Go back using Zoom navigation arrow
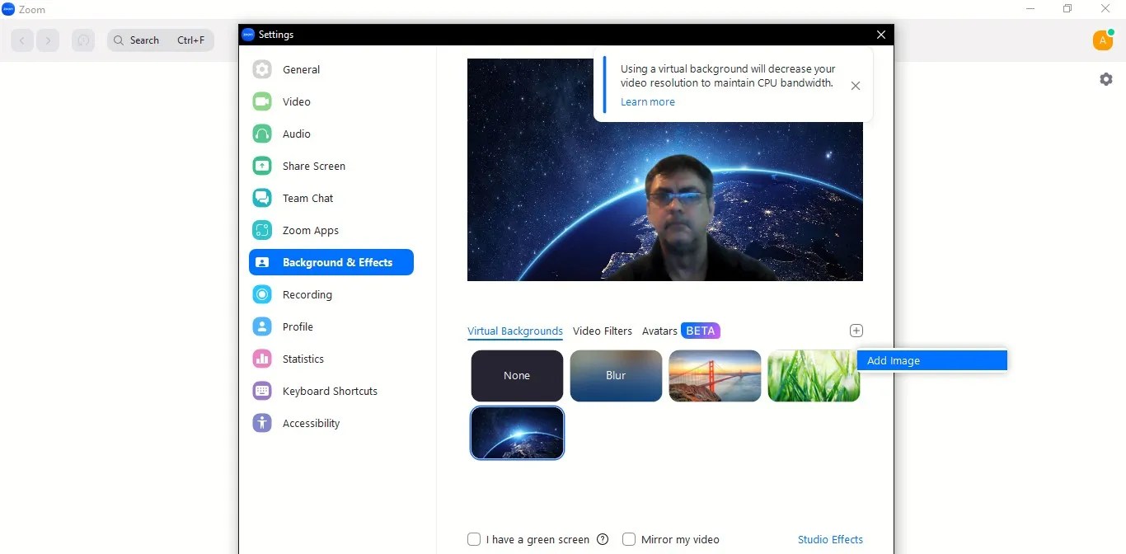The height and width of the screenshot is (554, 1126). click(22, 40)
